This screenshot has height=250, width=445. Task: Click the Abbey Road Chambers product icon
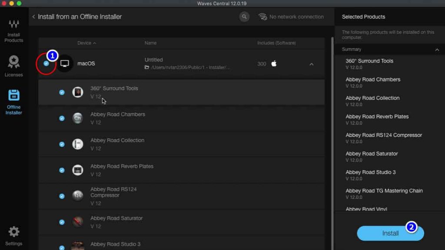(x=78, y=118)
